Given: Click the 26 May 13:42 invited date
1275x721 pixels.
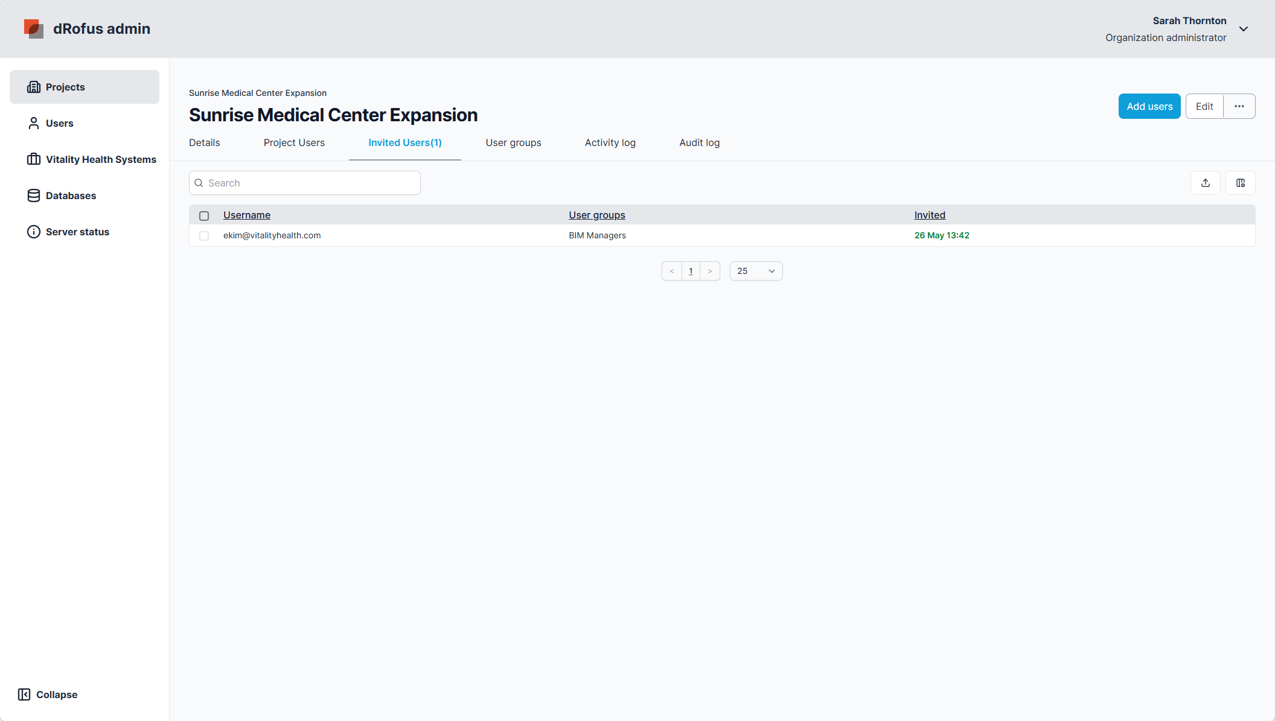Looking at the screenshot, I should 942,235.
